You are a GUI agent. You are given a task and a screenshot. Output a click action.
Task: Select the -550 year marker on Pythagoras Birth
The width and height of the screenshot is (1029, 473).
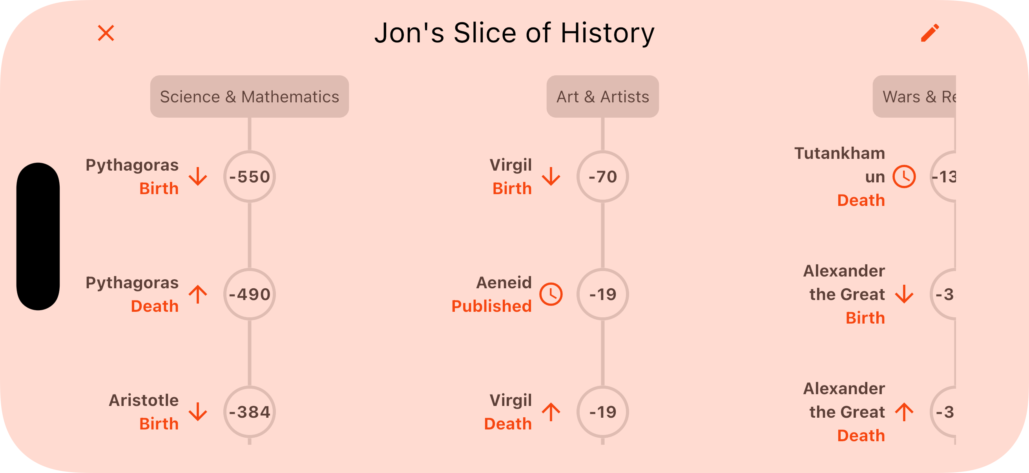[x=249, y=177]
